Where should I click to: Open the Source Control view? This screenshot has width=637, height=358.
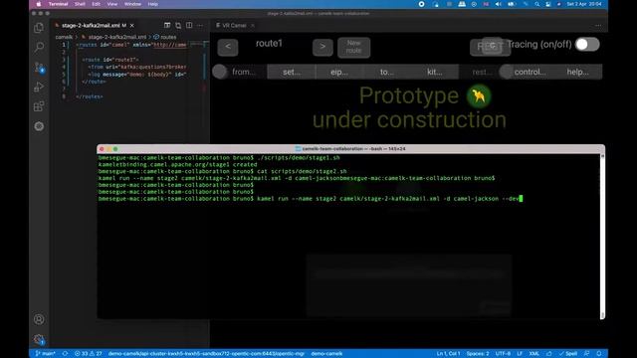[x=39, y=68]
